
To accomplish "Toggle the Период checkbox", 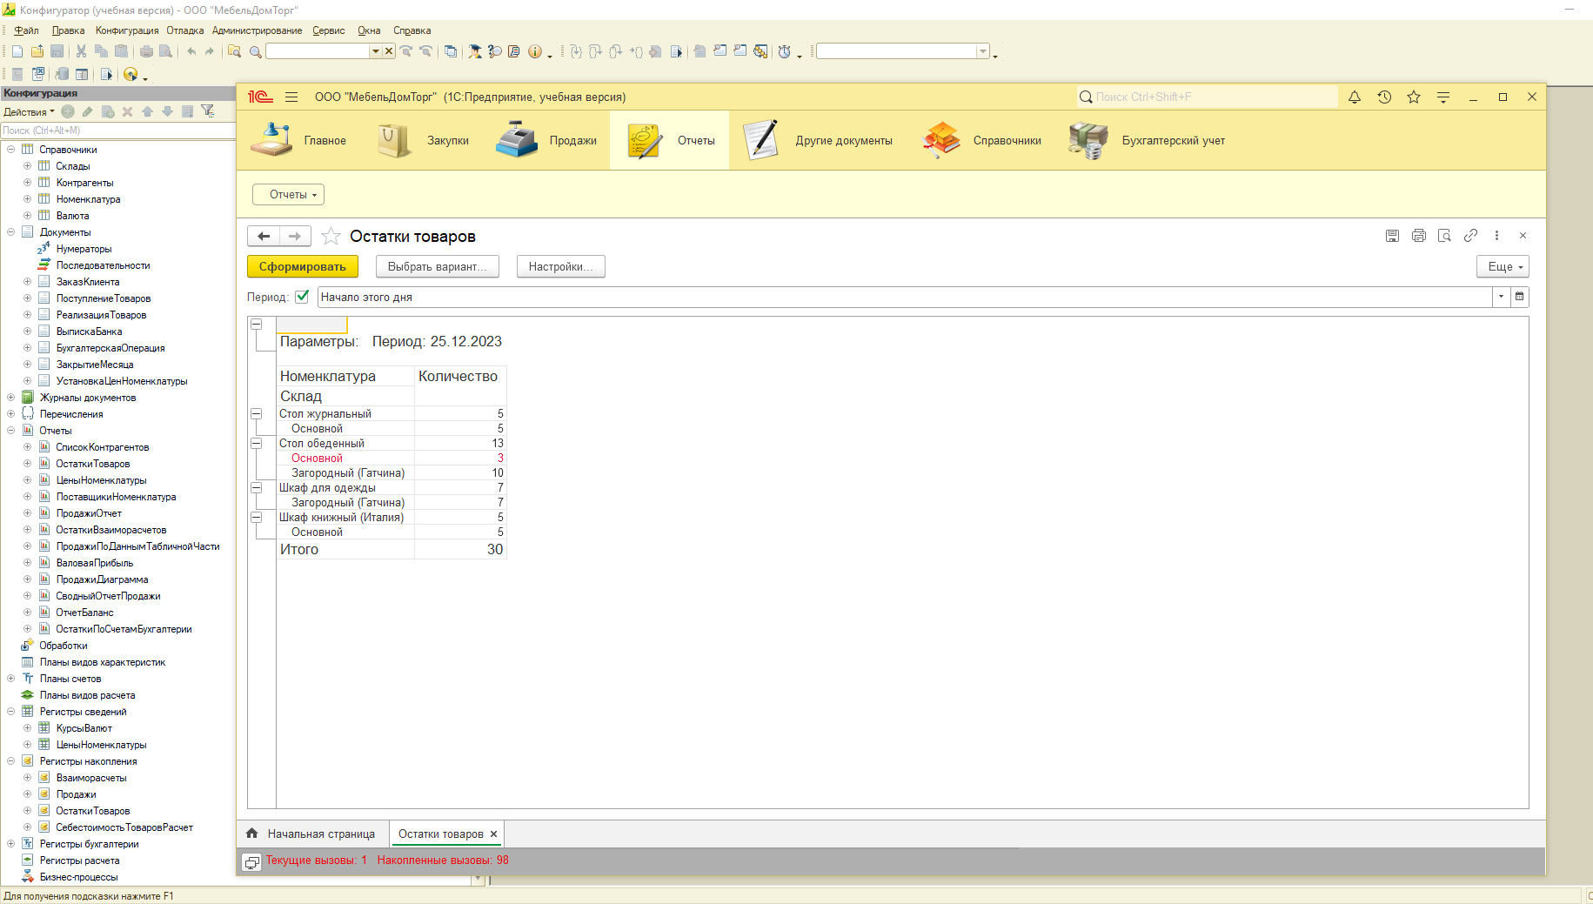I will pyautogui.click(x=302, y=297).
